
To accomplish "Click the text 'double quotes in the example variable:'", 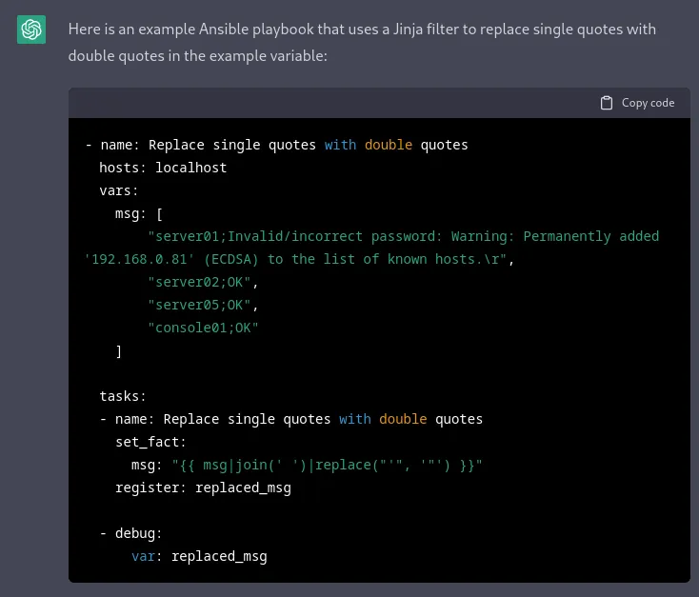I will [x=197, y=56].
